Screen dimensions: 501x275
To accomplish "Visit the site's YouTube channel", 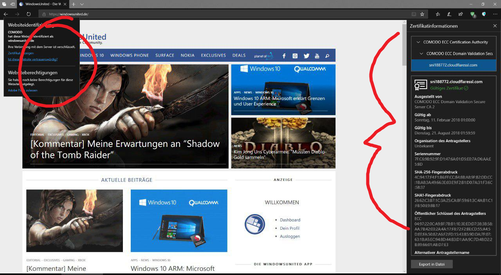I will 317,56.
